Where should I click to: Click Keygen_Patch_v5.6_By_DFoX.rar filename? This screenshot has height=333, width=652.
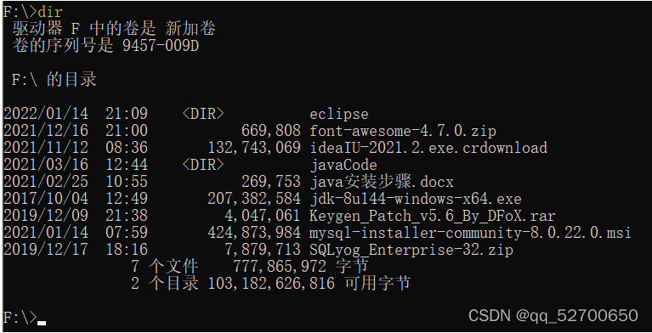click(433, 216)
